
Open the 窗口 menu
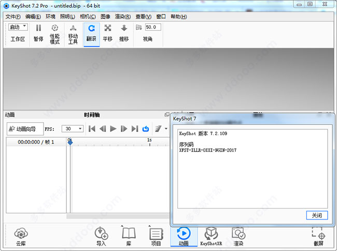(x=161, y=17)
